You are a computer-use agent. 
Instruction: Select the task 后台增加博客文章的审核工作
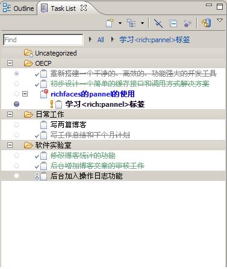(x=98, y=166)
